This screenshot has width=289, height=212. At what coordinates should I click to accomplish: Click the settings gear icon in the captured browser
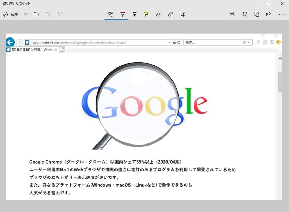(x=272, y=42)
